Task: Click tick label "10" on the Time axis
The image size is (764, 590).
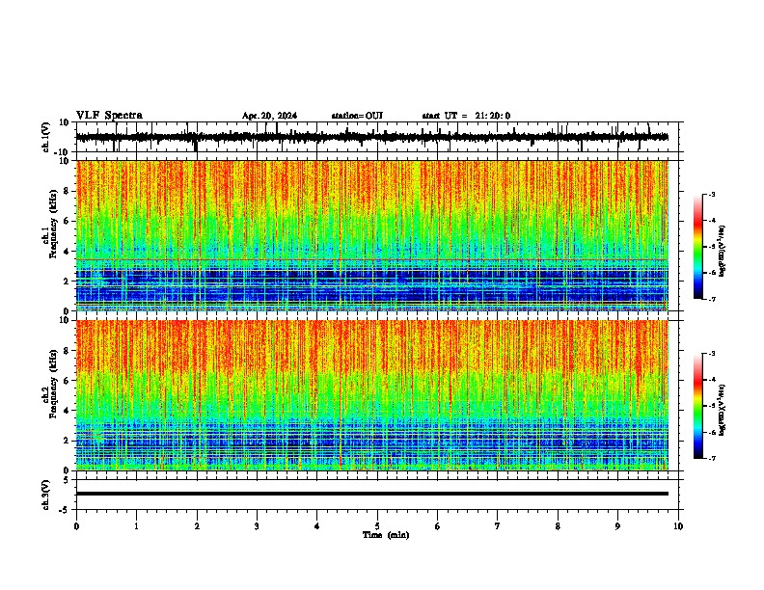Action: pyautogui.click(x=678, y=526)
